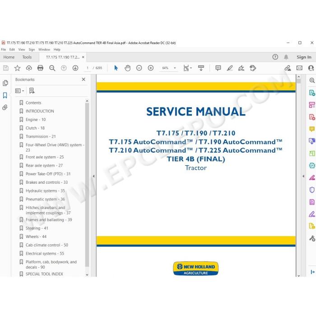The height and width of the screenshot is (316, 316).
Task: Open the bookmarks options menu dropdown
Action: pyautogui.click(x=19, y=91)
